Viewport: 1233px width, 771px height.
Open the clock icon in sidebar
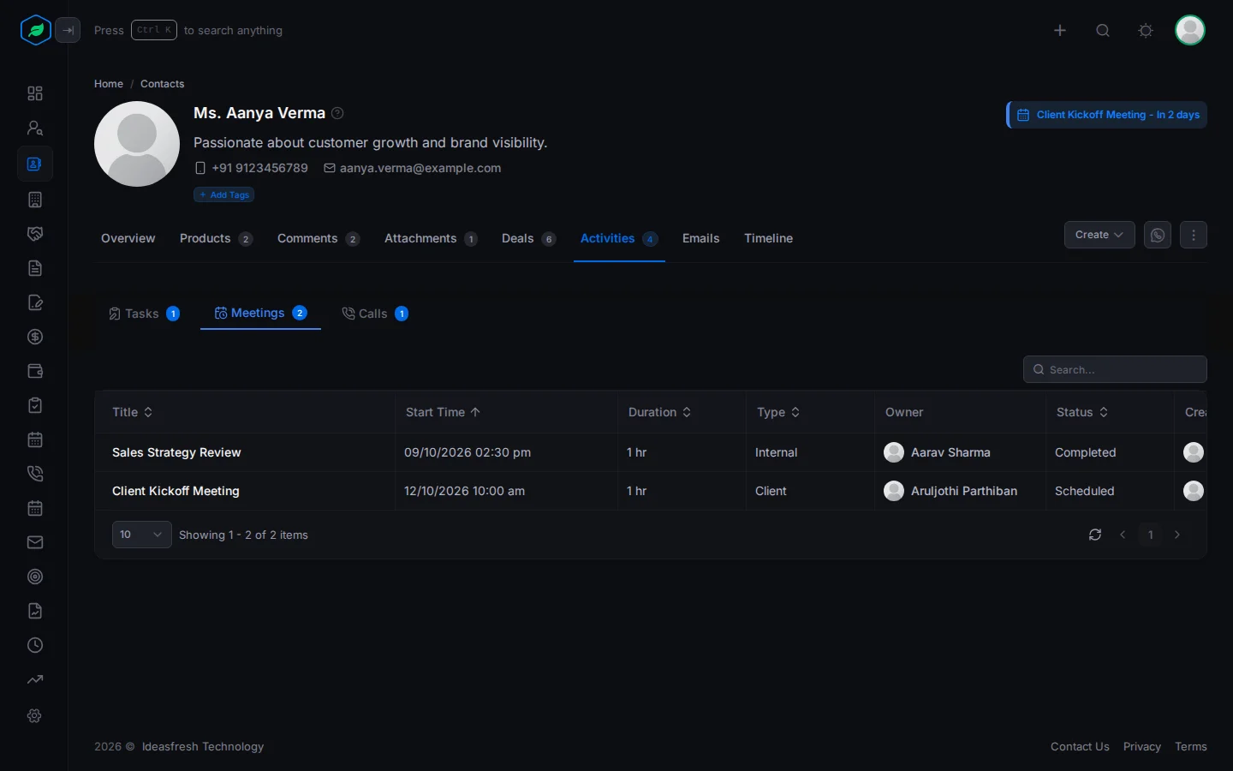pos(35,645)
